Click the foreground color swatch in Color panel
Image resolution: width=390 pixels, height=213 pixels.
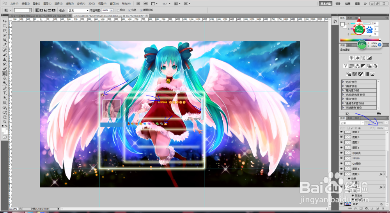pyautogui.click(x=342, y=24)
